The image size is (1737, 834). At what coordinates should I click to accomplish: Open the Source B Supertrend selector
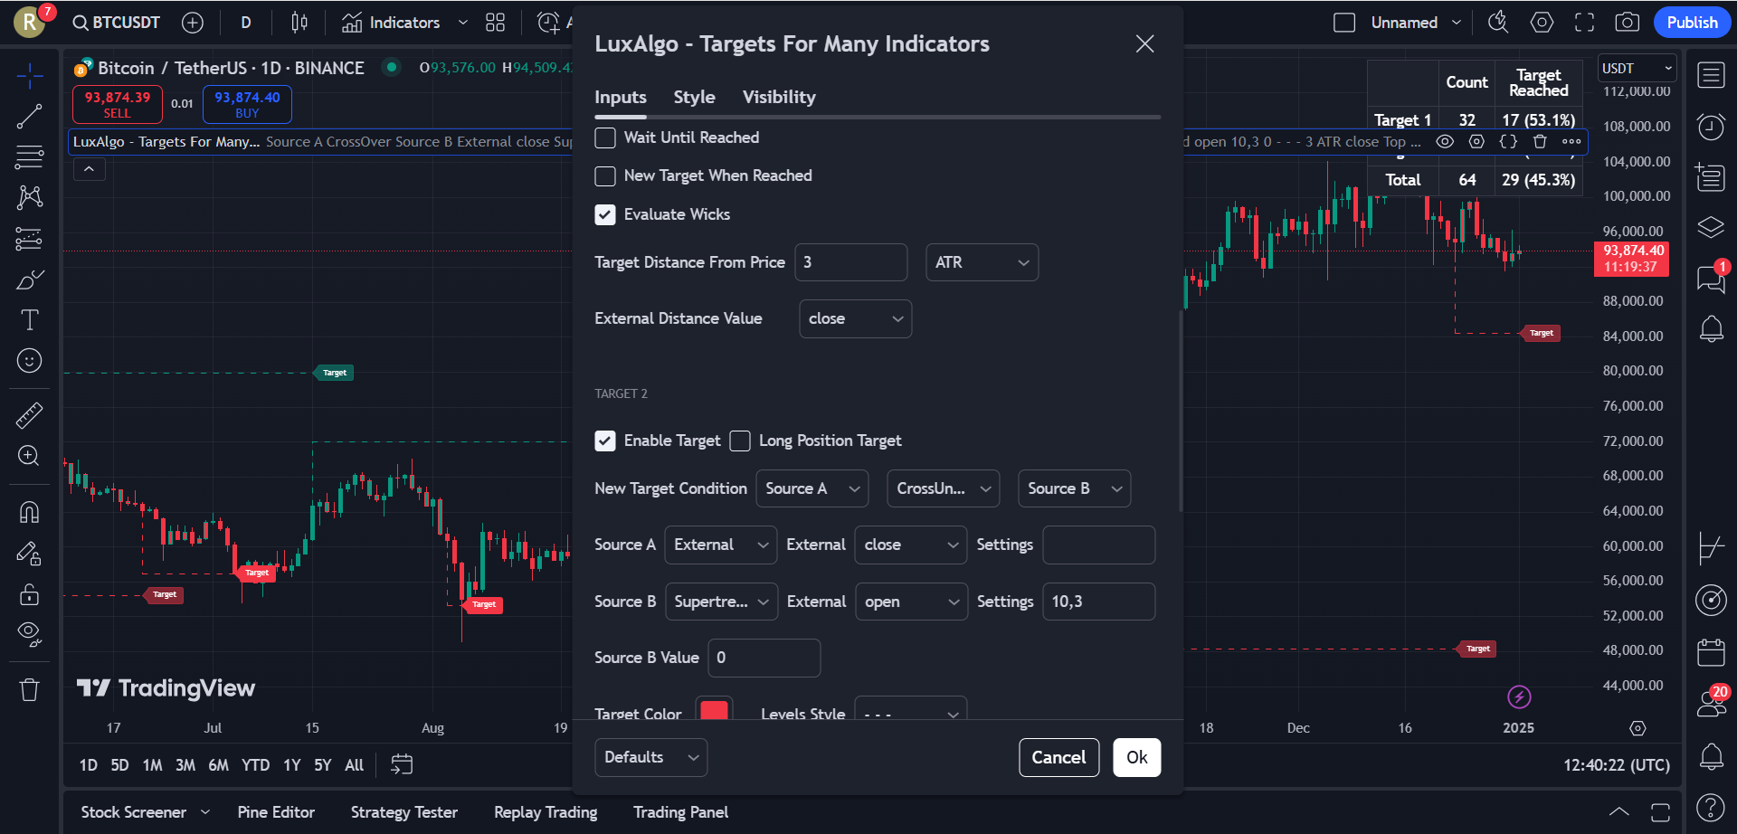pos(720,602)
